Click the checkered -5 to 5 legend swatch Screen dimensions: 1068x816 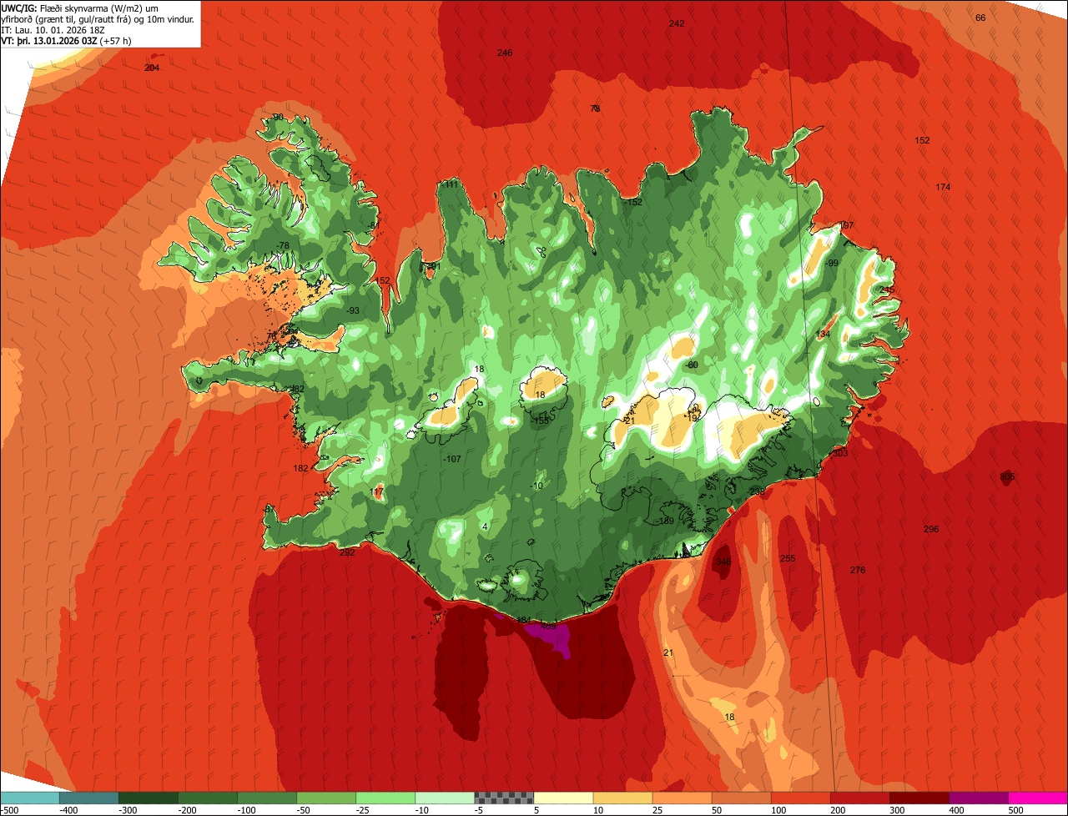pos(503,798)
